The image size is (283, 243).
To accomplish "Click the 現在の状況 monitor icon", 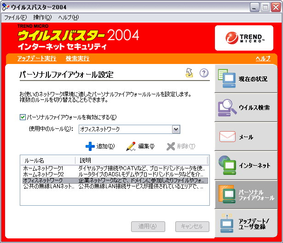I will pyautogui.click(x=227, y=78).
